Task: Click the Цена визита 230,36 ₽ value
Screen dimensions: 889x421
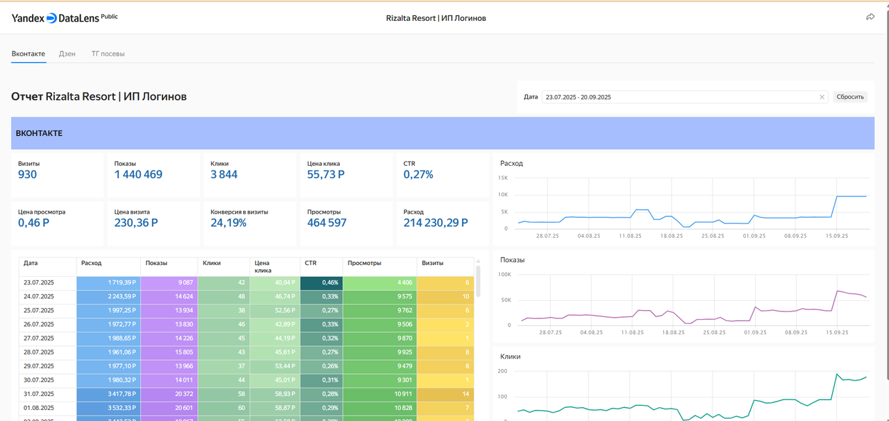Action: 136,223
